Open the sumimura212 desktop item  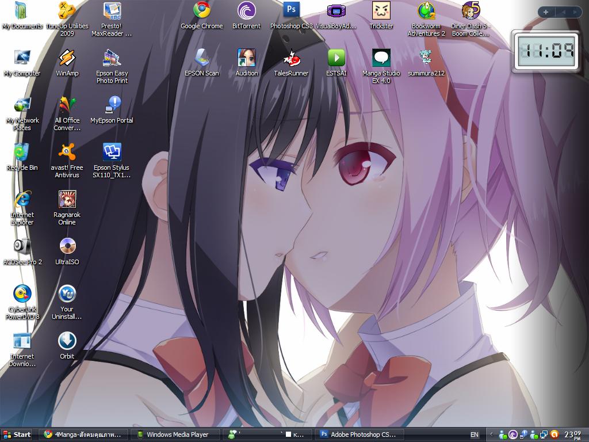coord(426,63)
